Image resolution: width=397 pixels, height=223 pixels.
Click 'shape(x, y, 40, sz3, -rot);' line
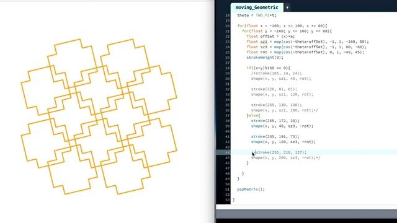pyautogui.click(x=282, y=126)
